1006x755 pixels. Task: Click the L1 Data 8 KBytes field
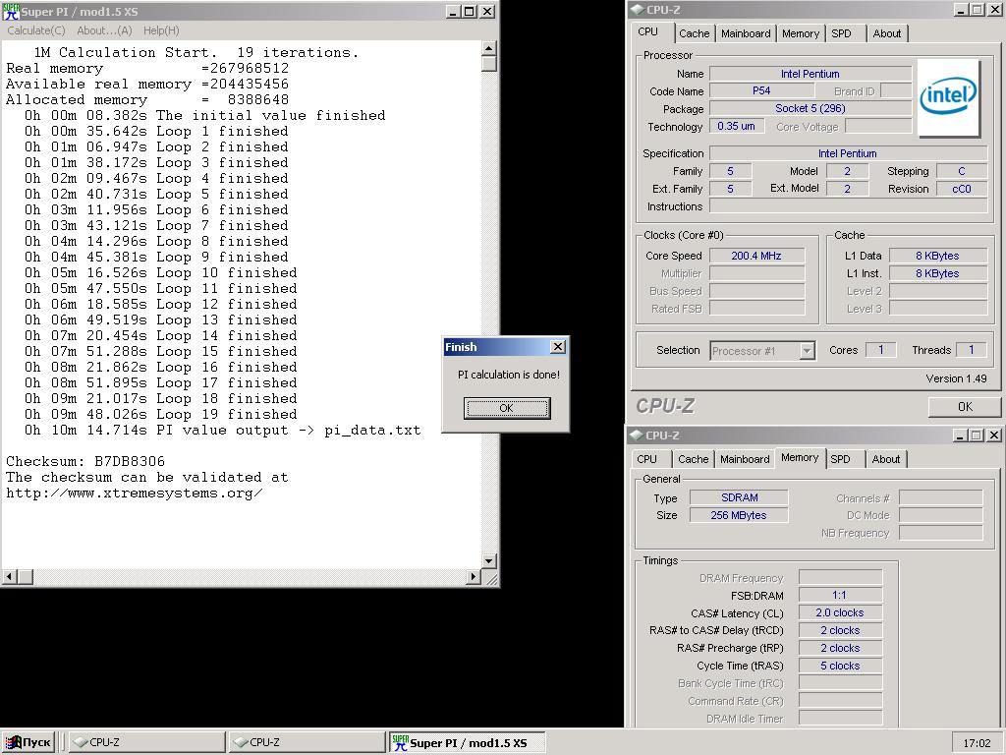pos(937,256)
